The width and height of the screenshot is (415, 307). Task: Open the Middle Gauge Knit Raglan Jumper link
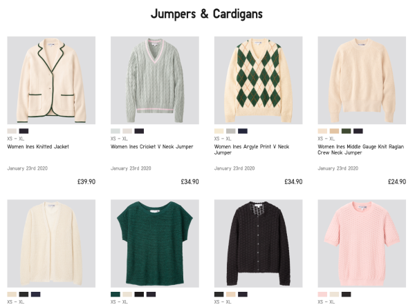pyautogui.click(x=361, y=150)
